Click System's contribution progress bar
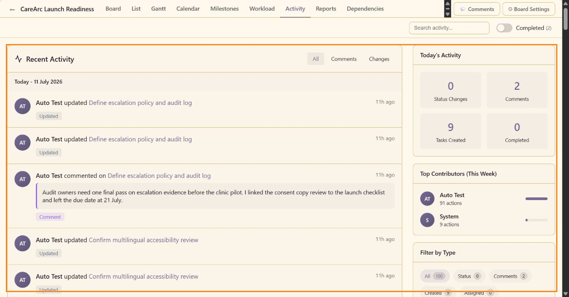This screenshot has width=569, height=297. [537, 220]
